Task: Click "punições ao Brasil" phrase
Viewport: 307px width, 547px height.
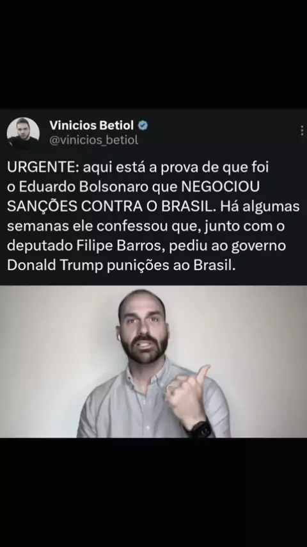Action: 171,265
